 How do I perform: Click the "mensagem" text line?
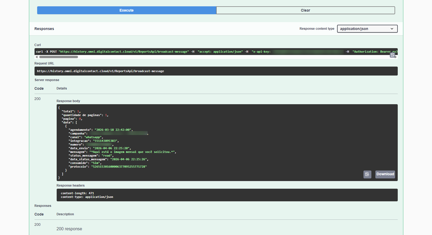coord(122,152)
